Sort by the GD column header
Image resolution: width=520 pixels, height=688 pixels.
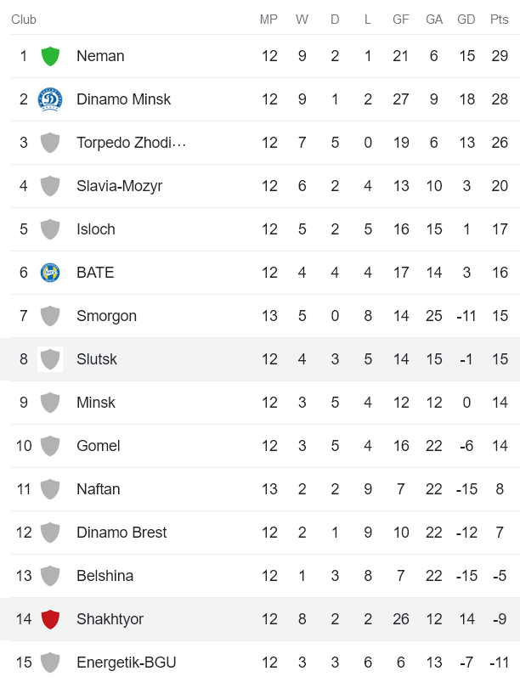click(466, 19)
